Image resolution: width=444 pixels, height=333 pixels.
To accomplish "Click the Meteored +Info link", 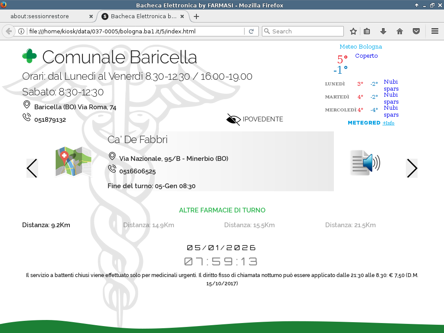I will click(x=388, y=123).
